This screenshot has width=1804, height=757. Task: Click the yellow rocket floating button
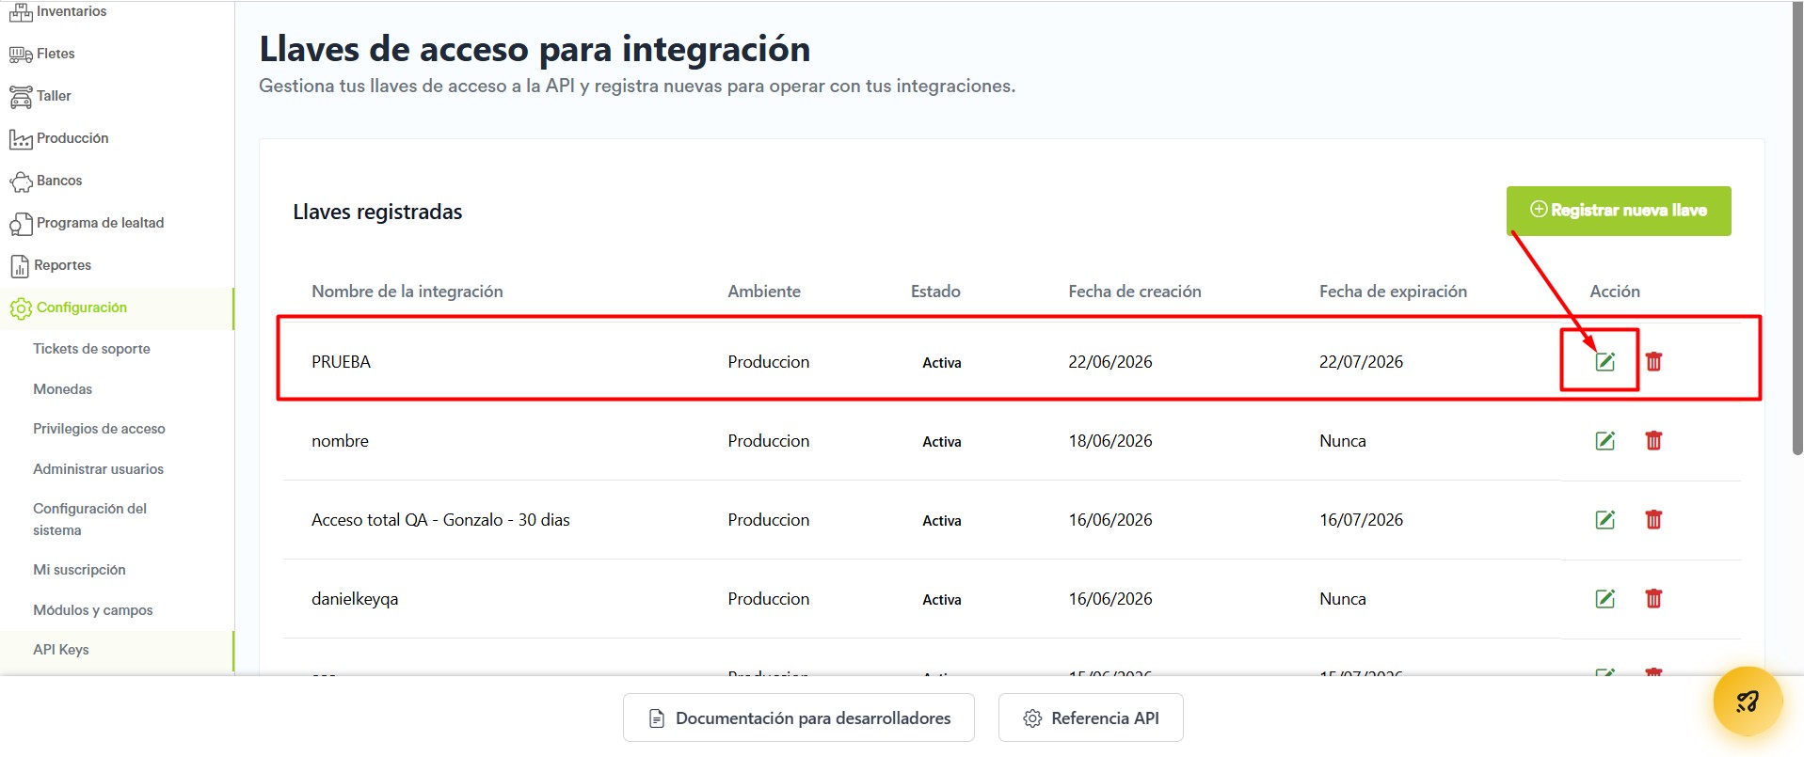point(1748,702)
